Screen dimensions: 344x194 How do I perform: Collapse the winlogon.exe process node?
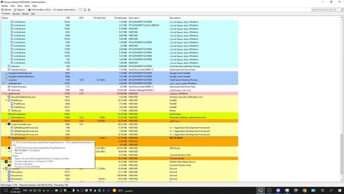pyautogui.click(x=3, y=84)
